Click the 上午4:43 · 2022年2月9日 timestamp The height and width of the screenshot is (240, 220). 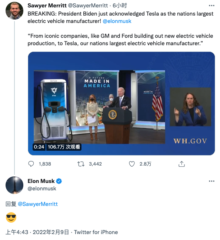click(x=37, y=232)
